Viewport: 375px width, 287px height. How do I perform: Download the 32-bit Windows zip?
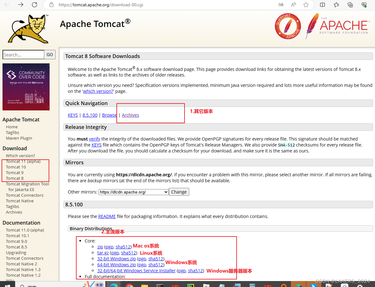(x=116, y=259)
